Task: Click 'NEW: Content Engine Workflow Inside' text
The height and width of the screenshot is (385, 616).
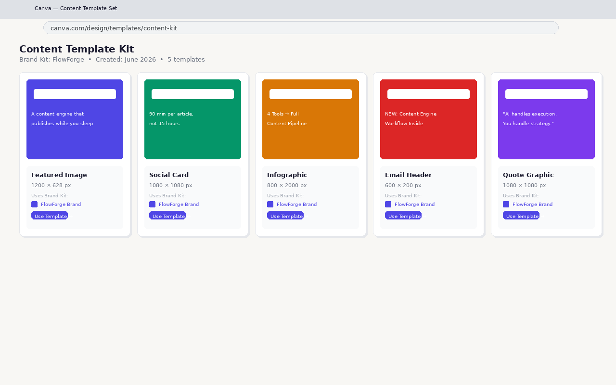Action: [411, 119]
